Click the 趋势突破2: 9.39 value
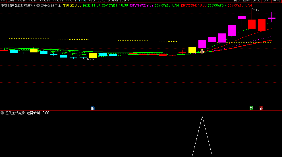Viewport: 282px width, 157px height. tap(141, 6)
